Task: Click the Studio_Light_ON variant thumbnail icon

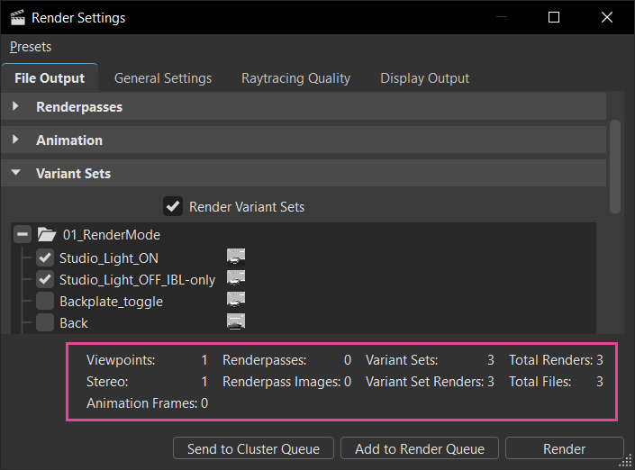Action: tap(236, 257)
